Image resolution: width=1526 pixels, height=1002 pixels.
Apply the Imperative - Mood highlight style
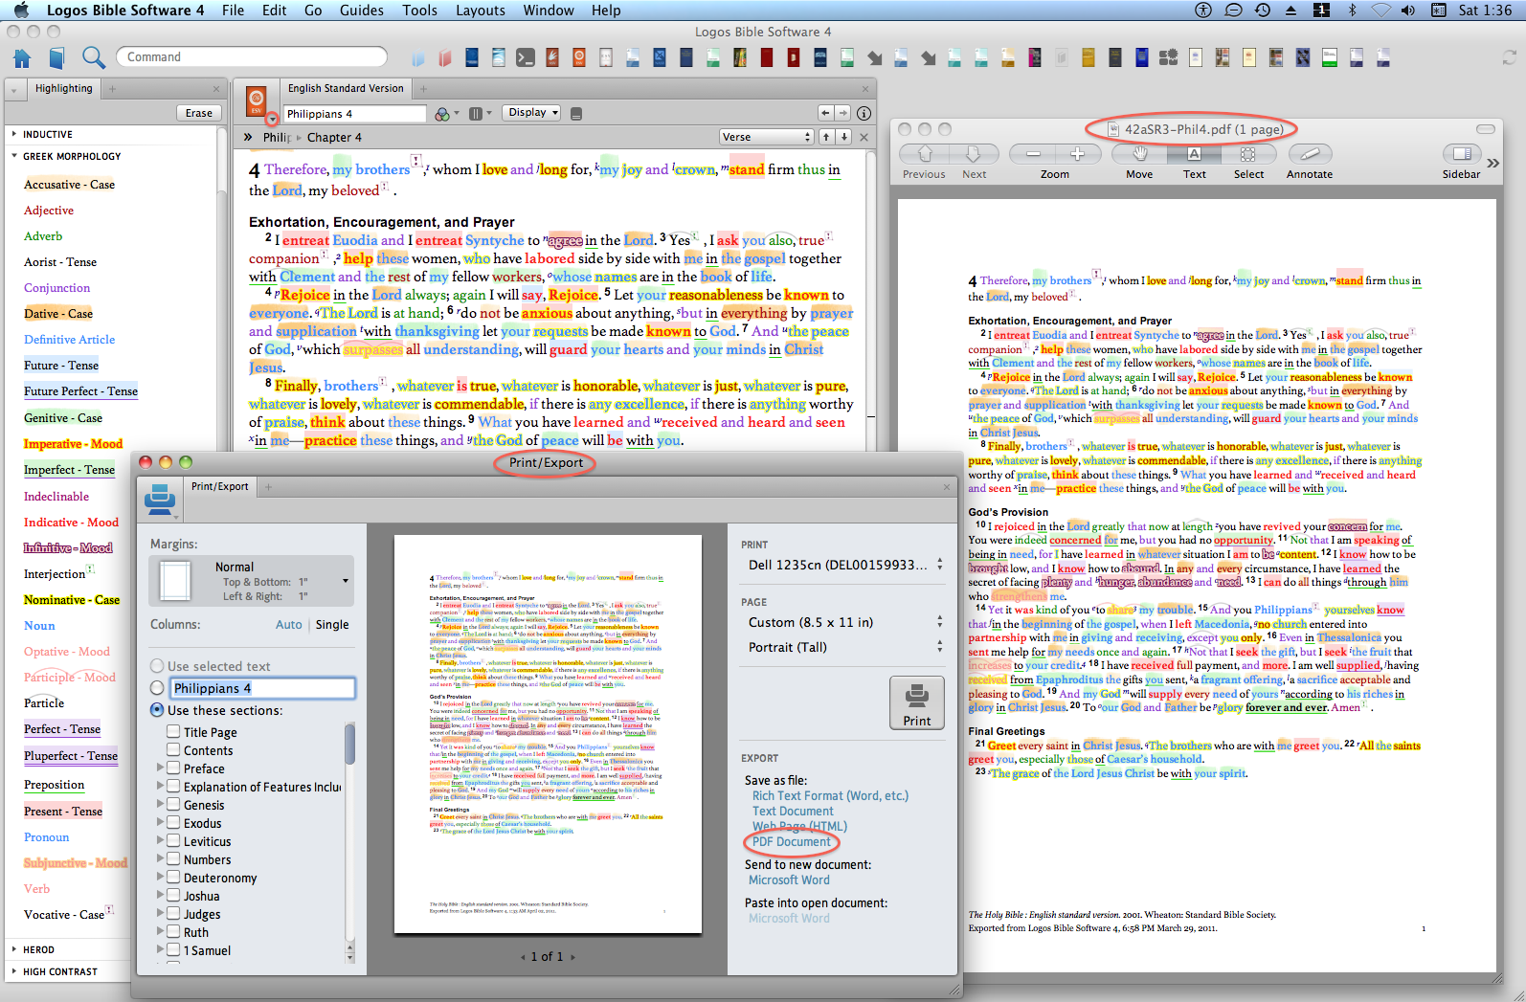(x=73, y=444)
